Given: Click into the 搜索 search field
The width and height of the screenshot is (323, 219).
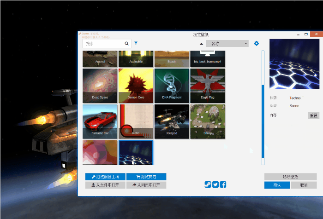Looking at the screenshot, I should click(x=103, y=44).
